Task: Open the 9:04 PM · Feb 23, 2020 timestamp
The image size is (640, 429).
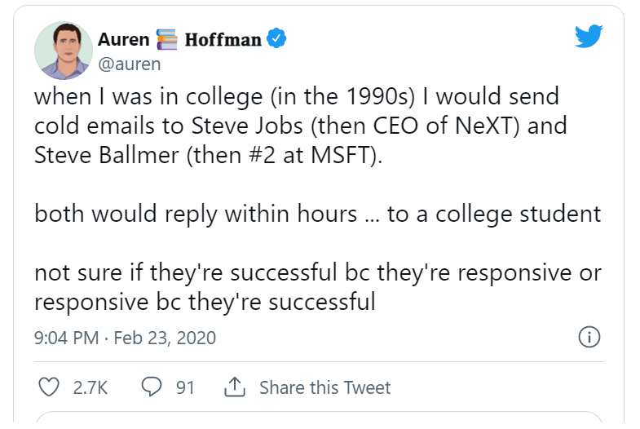Action: point(125,338)
